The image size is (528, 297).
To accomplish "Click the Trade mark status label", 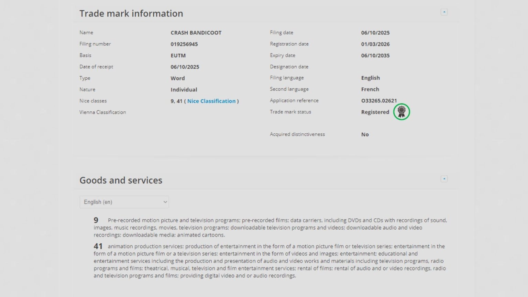I will pyautogui.click(x=290, y=112).
